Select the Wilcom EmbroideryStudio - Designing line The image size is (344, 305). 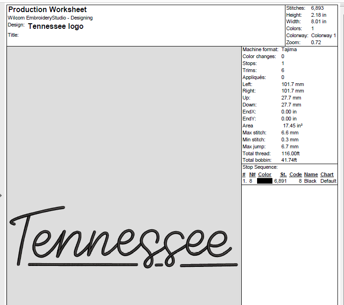click(50, 18)
